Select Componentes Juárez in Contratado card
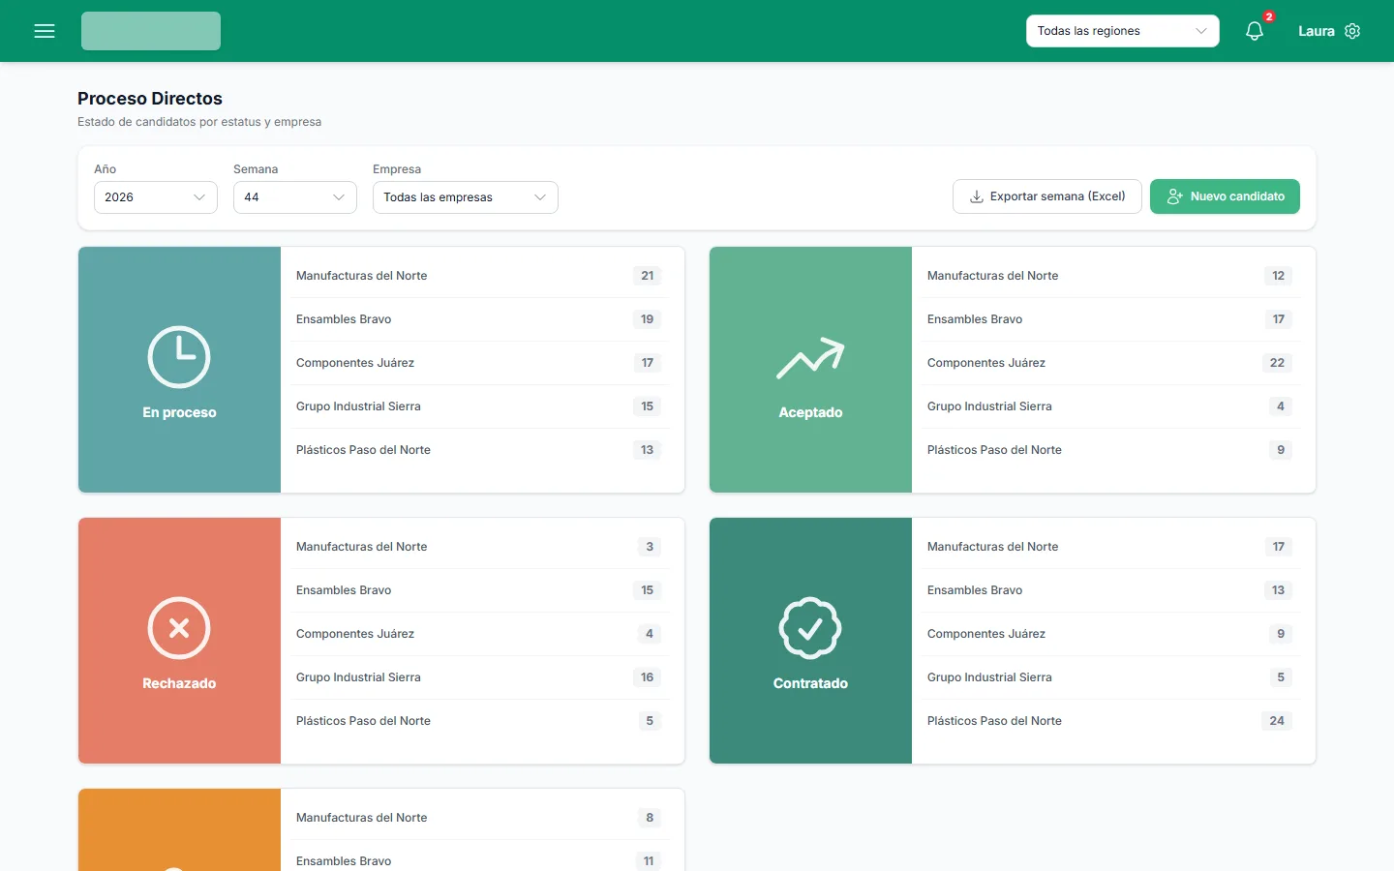Screen dimensions: 1394x871 [1112, 634]
